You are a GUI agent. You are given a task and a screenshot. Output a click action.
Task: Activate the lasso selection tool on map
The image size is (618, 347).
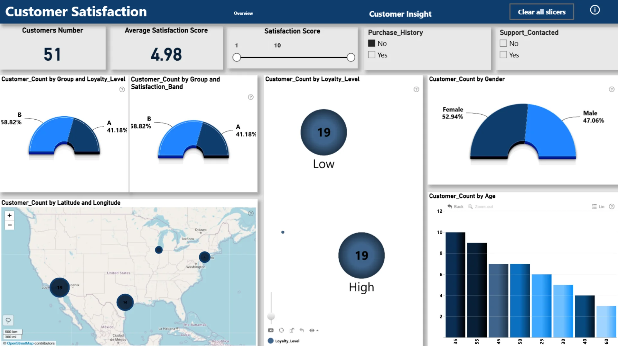point(8,320)
